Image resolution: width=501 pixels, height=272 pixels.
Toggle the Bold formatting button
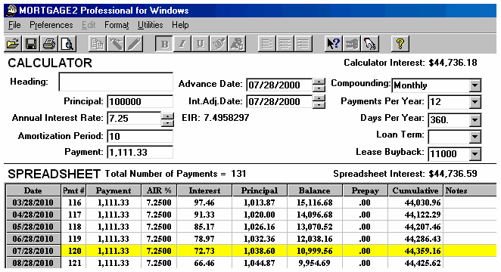(164, 44)
